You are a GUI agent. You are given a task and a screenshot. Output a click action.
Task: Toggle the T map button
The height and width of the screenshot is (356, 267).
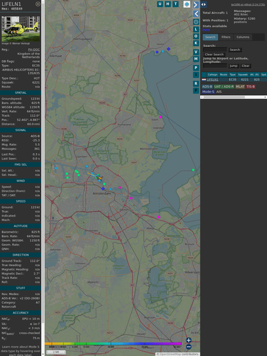point(176,4)
